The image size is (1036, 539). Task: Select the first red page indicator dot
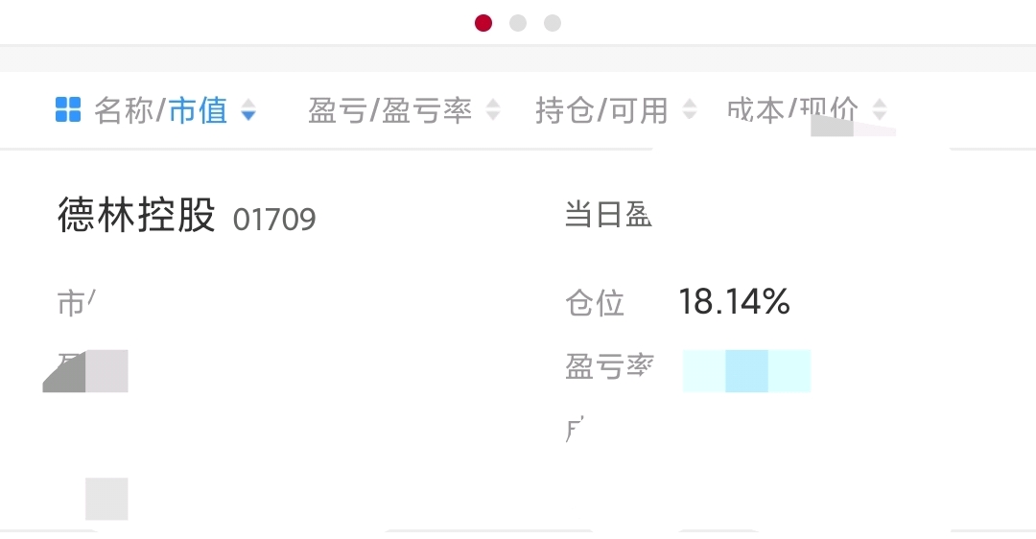pos(483,23)
